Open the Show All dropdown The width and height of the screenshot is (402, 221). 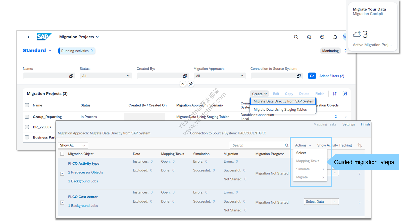(73, 145)
